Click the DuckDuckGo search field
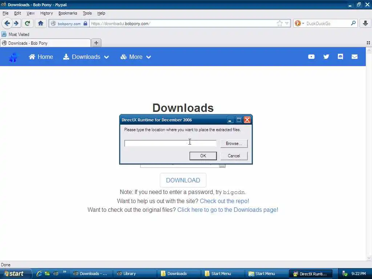Screen dimensions: 372x279 [x=327, y=24]
